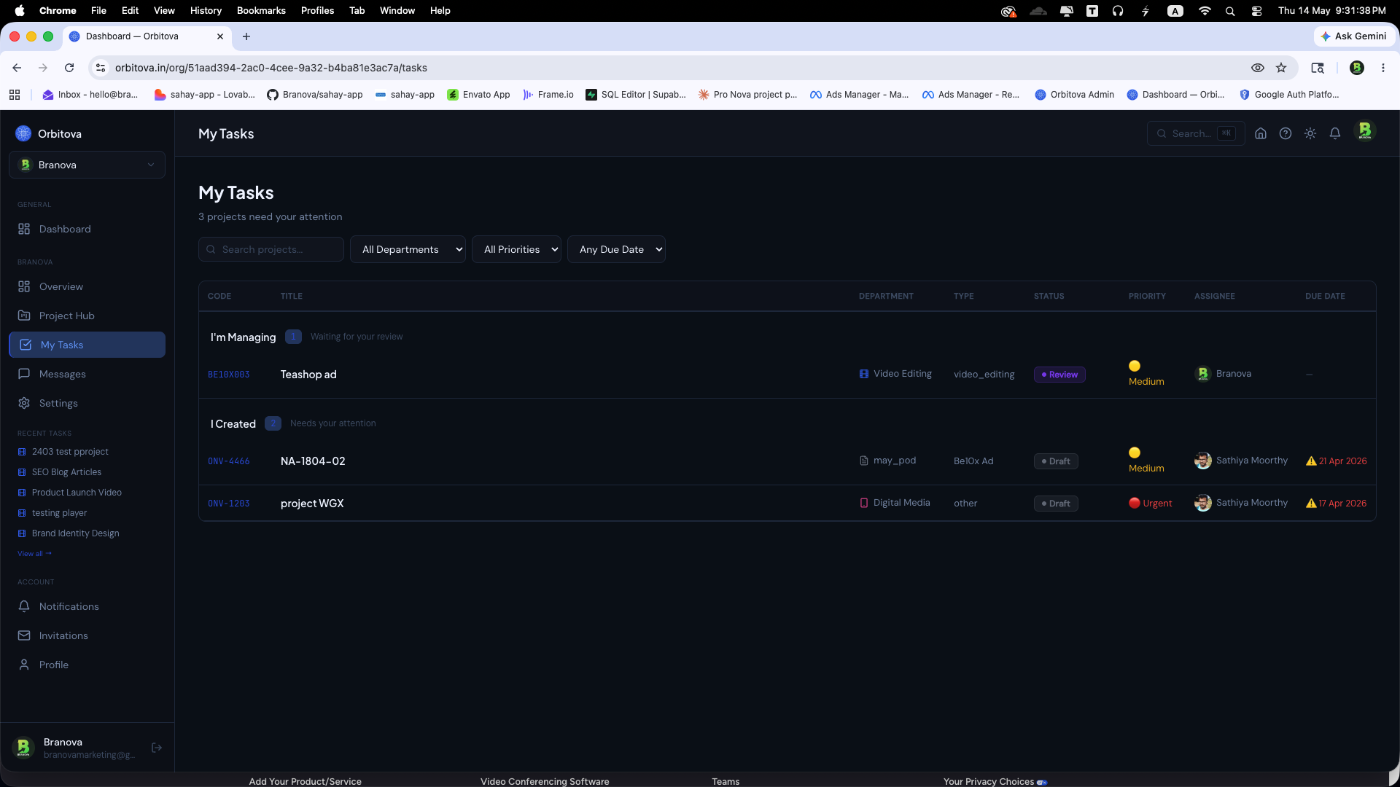
Task: Open the All Priorities dropdown
Action: [516, 249]
